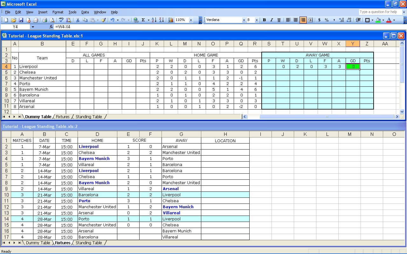This screenshot has width=407, height=254.
Task: Select Bayern Munich home cell on 7-Mar
Action: tap(97, 158)
